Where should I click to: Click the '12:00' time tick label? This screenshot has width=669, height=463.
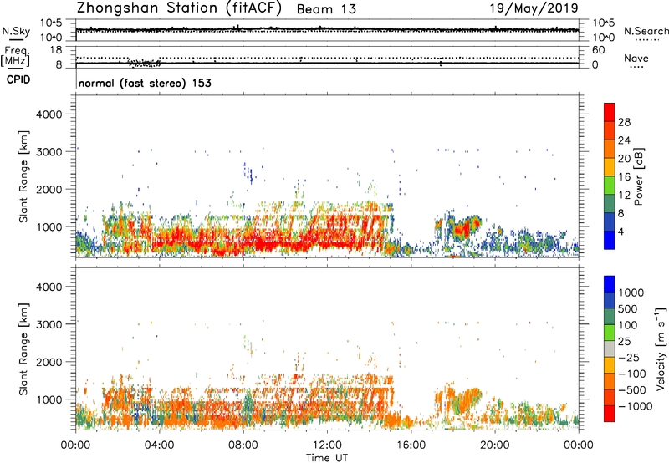click(327, 445)
